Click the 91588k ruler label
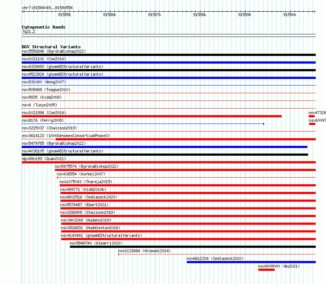 point(200,15)
